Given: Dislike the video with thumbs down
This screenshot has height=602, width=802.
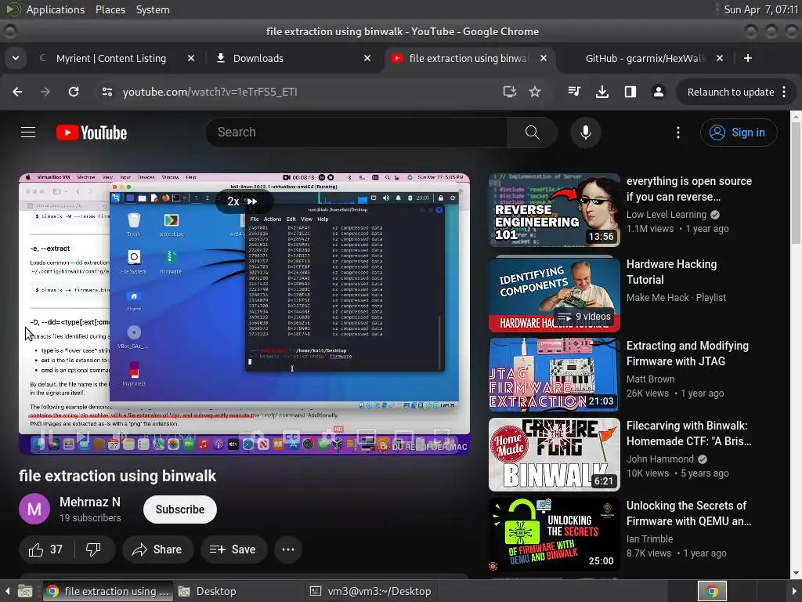Looking at the screenshot, I should tap(94, 549).
